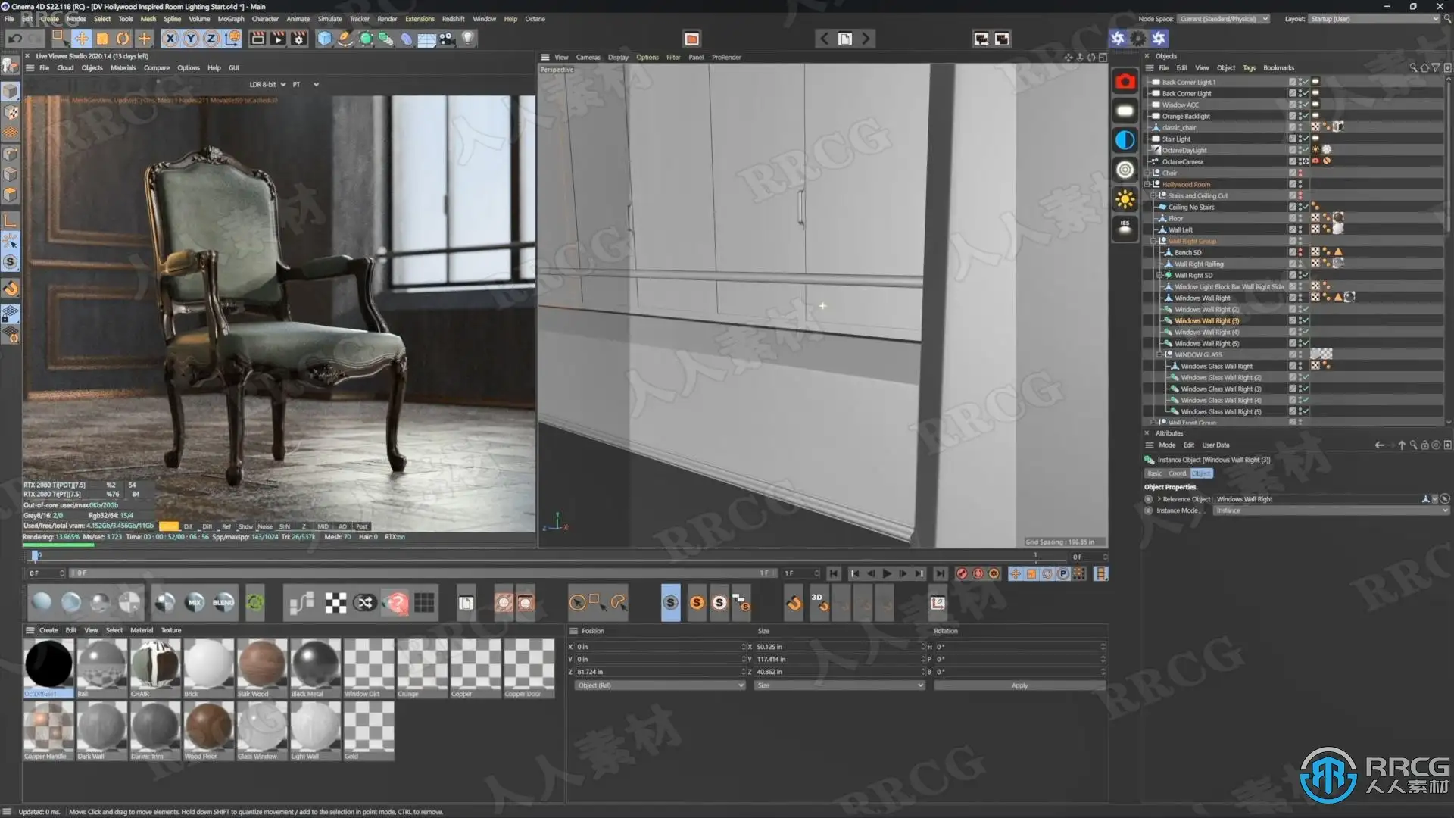Click the Cube primitive icon
The height and width of the screenshot is (818, 1454).
(325, 39)
